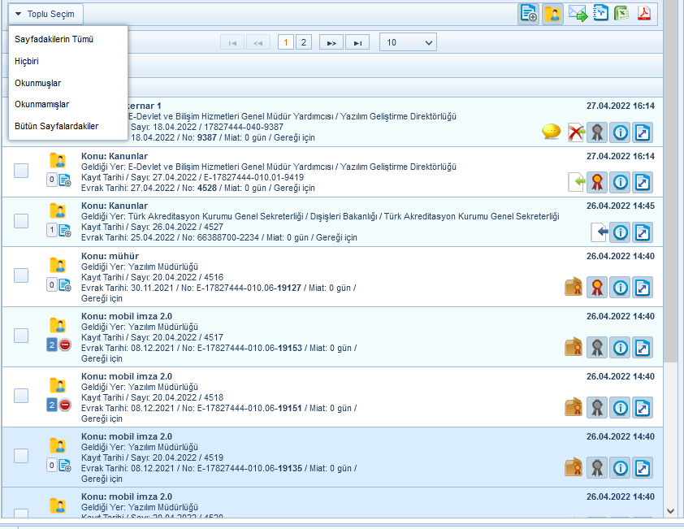Click the red-crossed document icon in first row
The height and width of the screenshot is (529, 684).
point(576,132)
